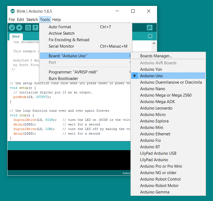Pick LilyPad Arduino USB board
Image resolution: width=213 pixels, height=201 pixels.
click(x=168, y=153)
